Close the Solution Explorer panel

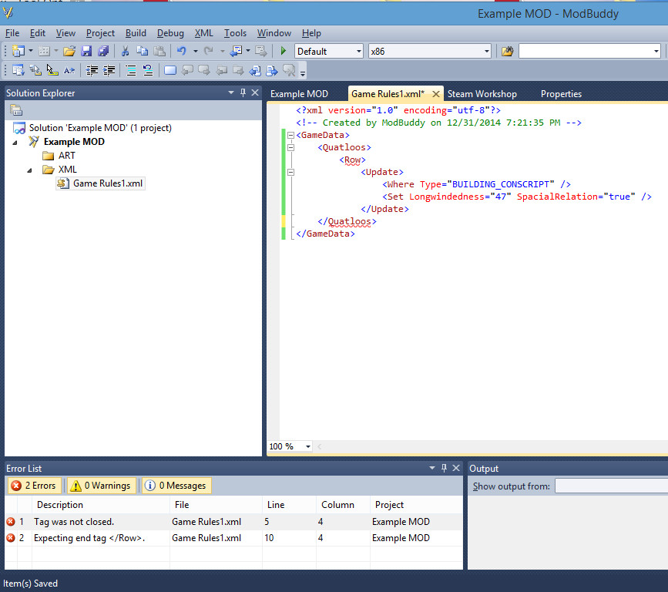pos(255,92)
